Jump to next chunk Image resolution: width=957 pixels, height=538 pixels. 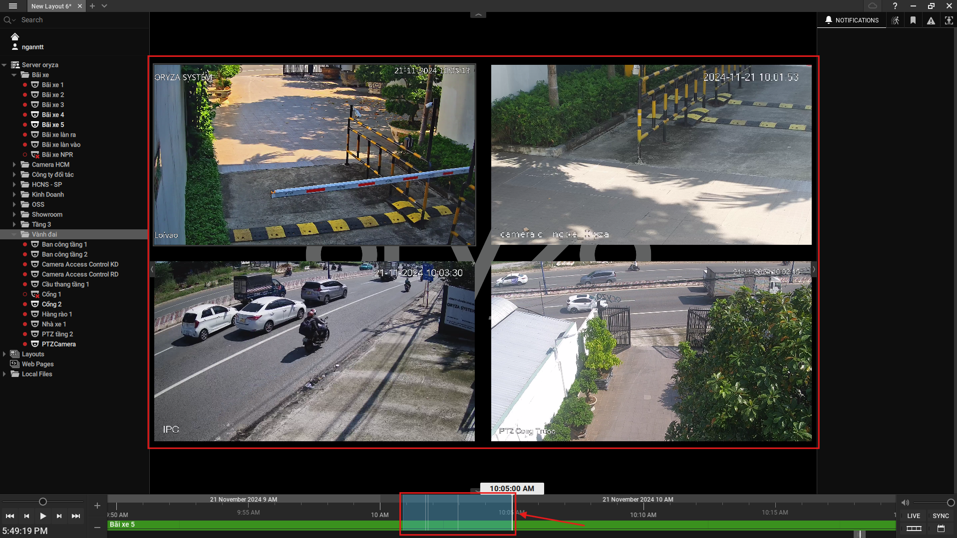[x=76, y=516]
